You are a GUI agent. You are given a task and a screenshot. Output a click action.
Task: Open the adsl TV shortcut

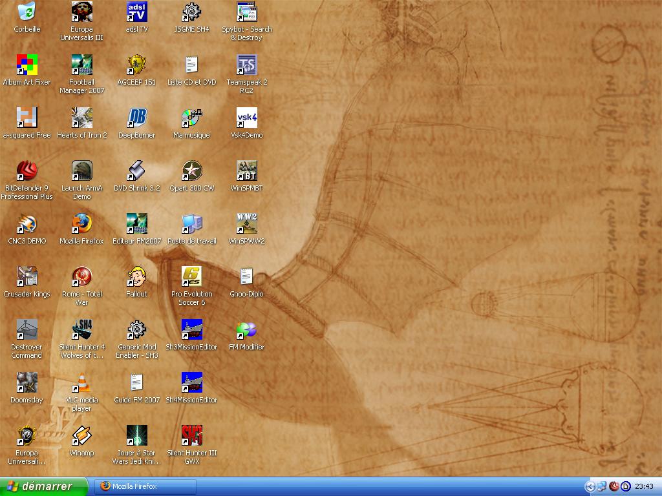[137, 12]
